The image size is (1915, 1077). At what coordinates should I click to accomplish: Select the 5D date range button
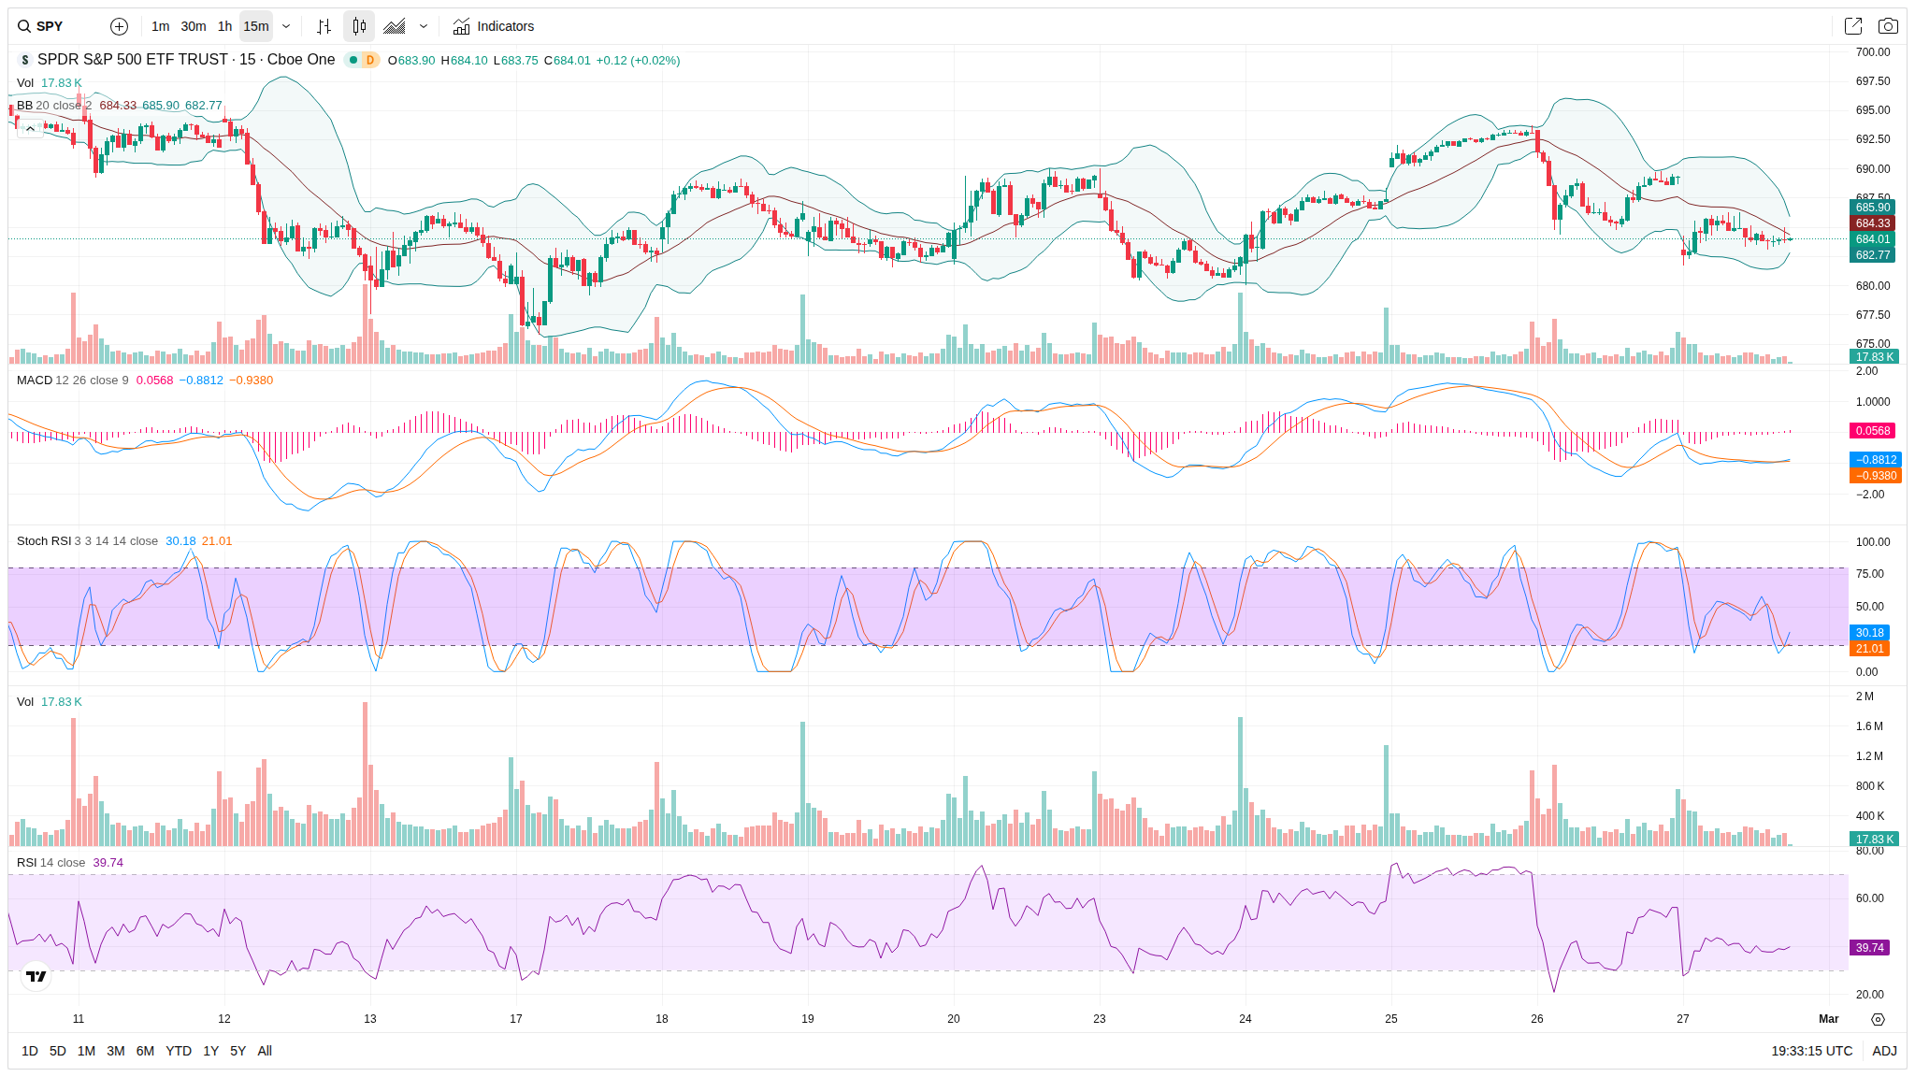point(58,1051)
